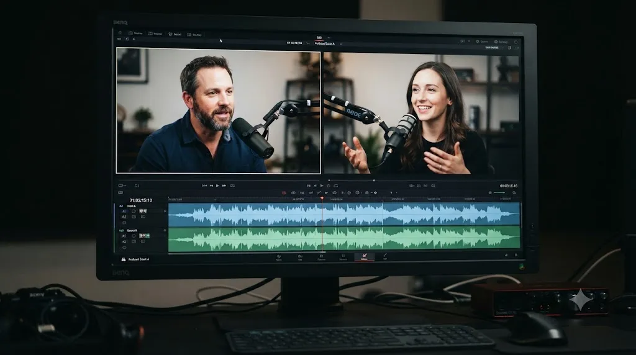
Task: Click the power icon at top right corner
Action: tap(516, 42)
